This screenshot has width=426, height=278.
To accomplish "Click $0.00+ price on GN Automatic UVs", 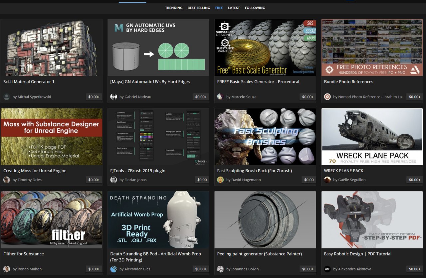I will pyautogui.click(x=201, y=97).
